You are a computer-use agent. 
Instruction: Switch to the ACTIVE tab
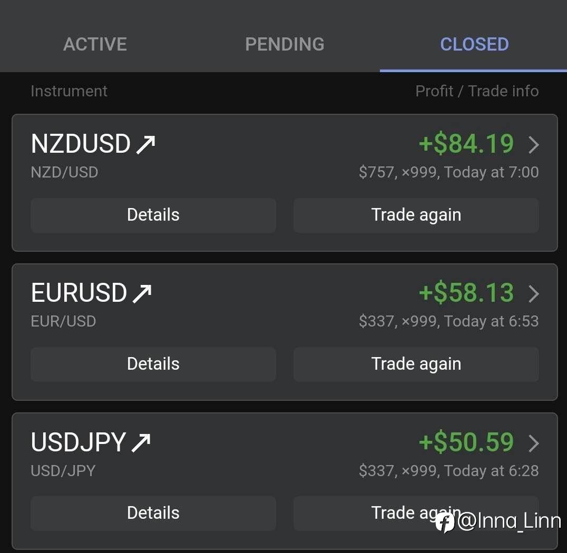95,44
